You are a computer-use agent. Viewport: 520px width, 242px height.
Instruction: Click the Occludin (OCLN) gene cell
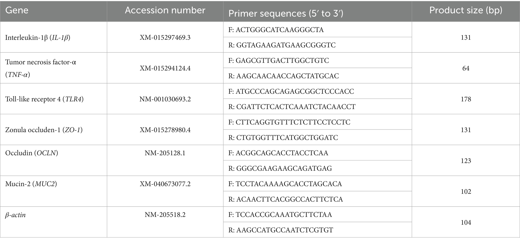point(32,153)
